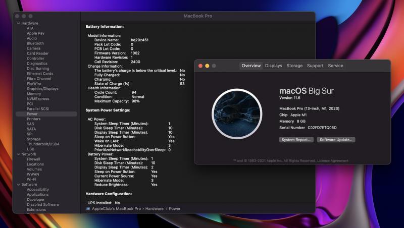Select the highlighted Power entry

click(x=46, y=114)
